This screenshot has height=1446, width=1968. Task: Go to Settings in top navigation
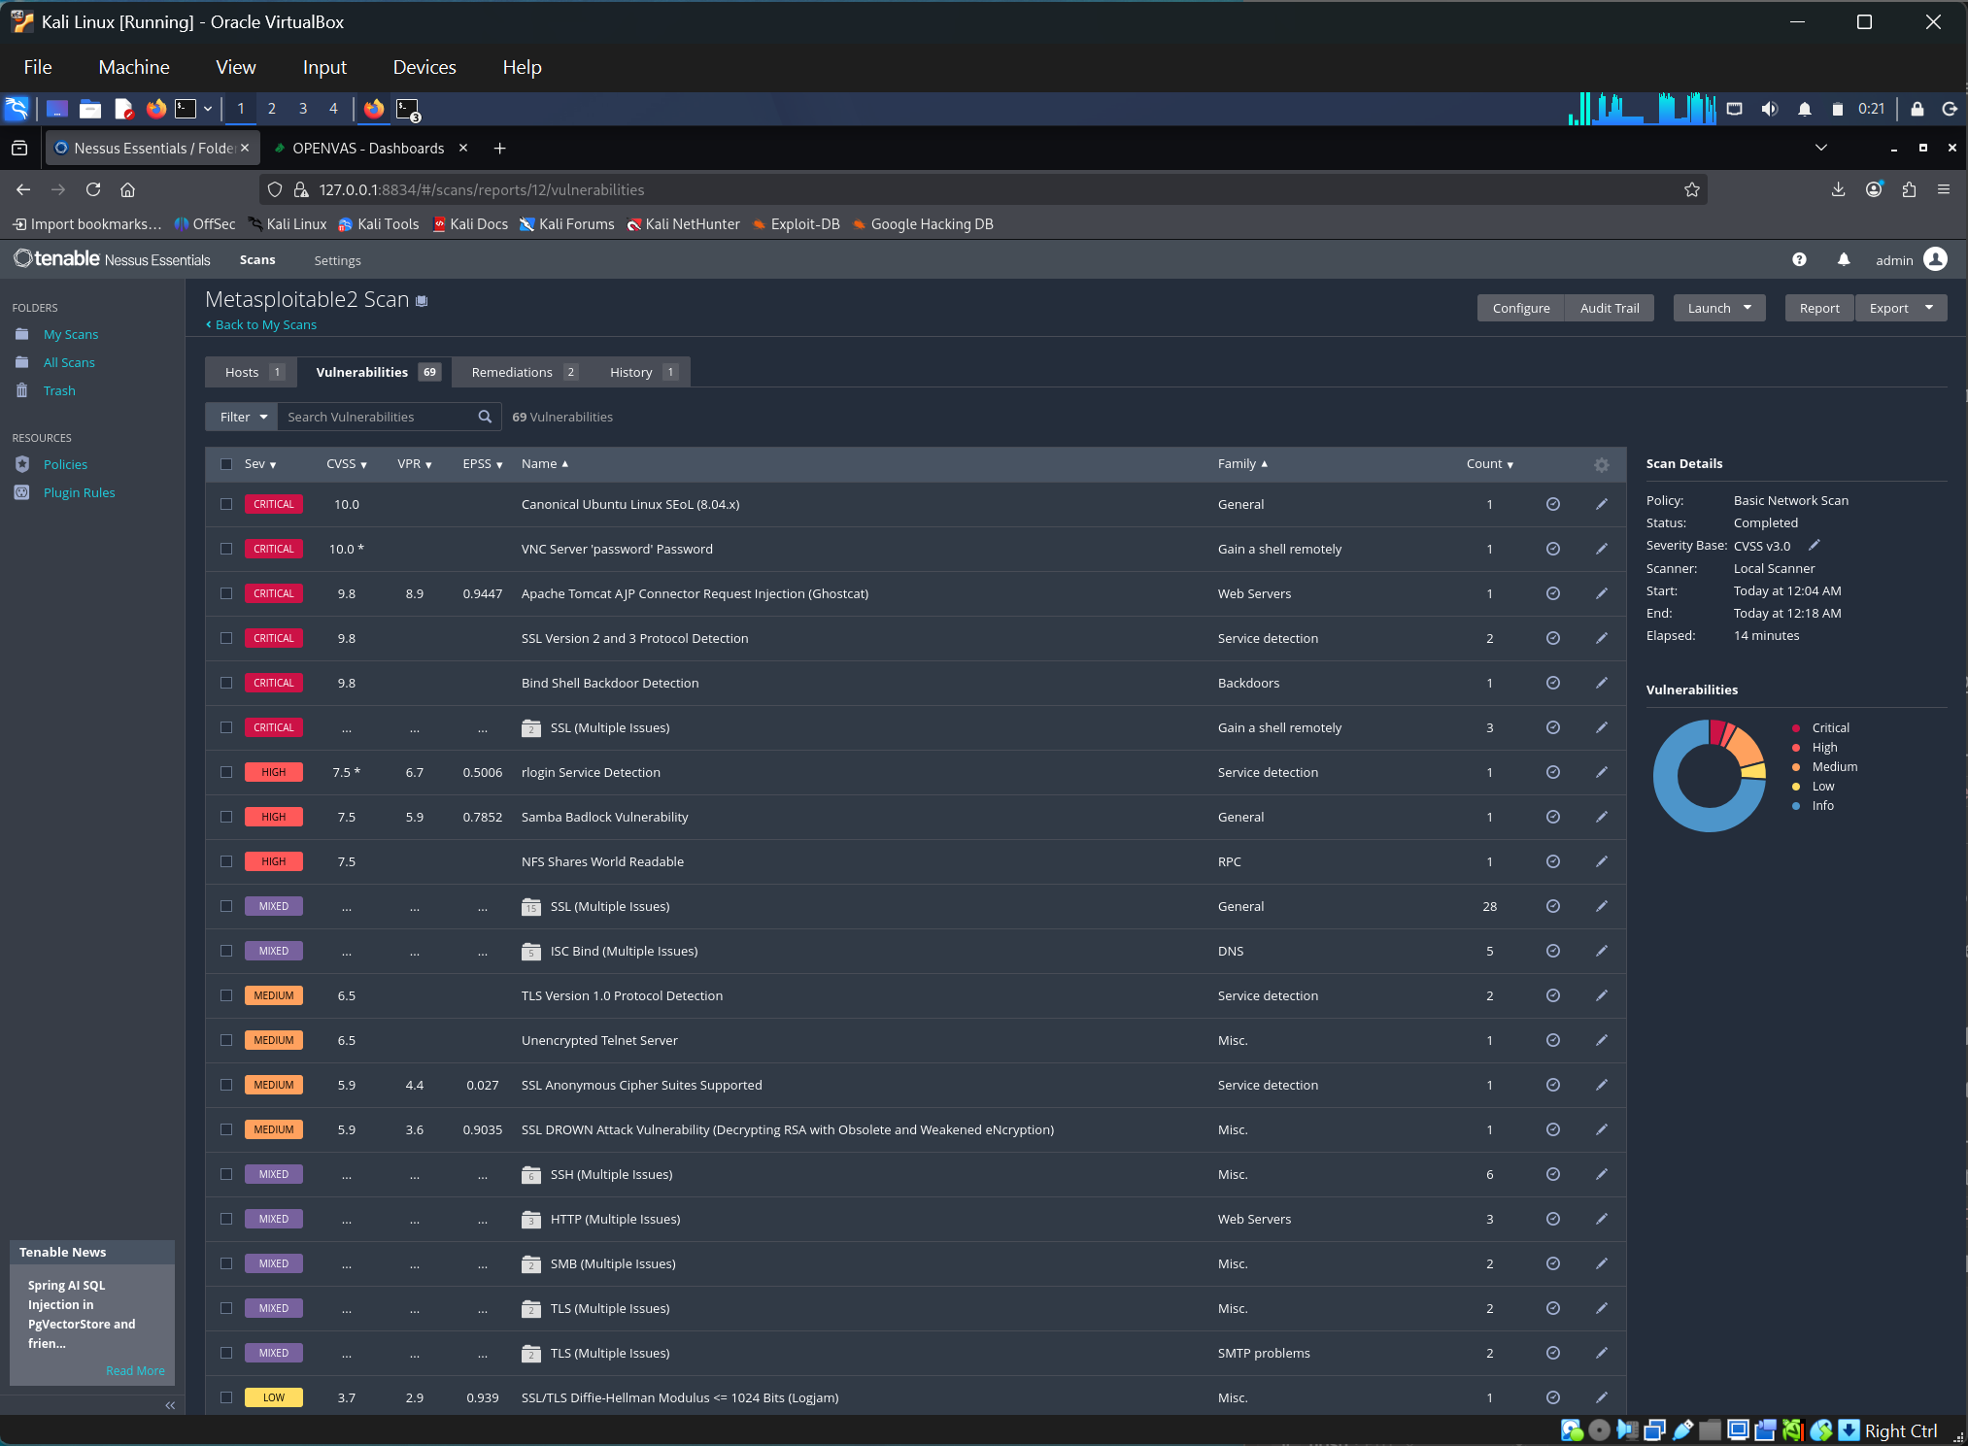tap(337, 260)
